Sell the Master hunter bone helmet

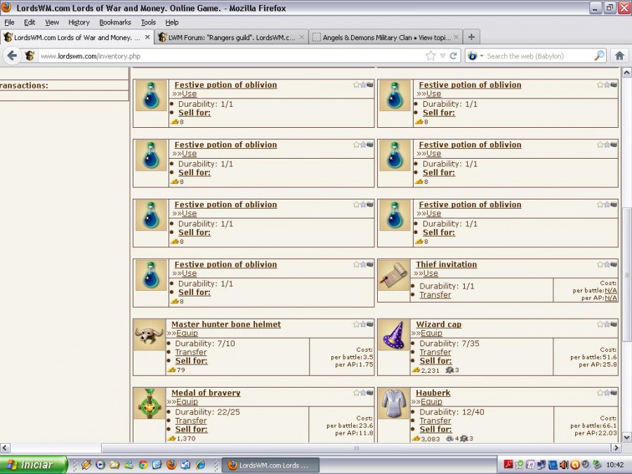coord(191,361)
